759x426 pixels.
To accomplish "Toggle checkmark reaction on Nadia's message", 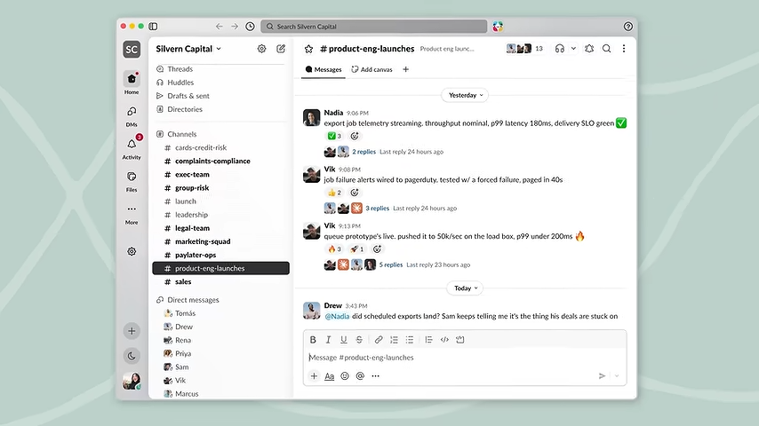I will pos(334,136).
